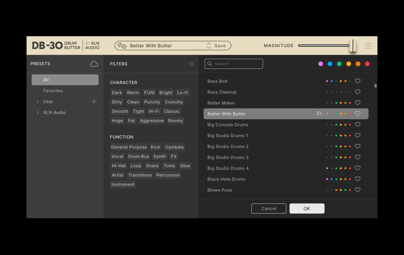Click Save in the preset bar
Screen dimensions: 404x255
pyautogui.click(x=220, y=46)
